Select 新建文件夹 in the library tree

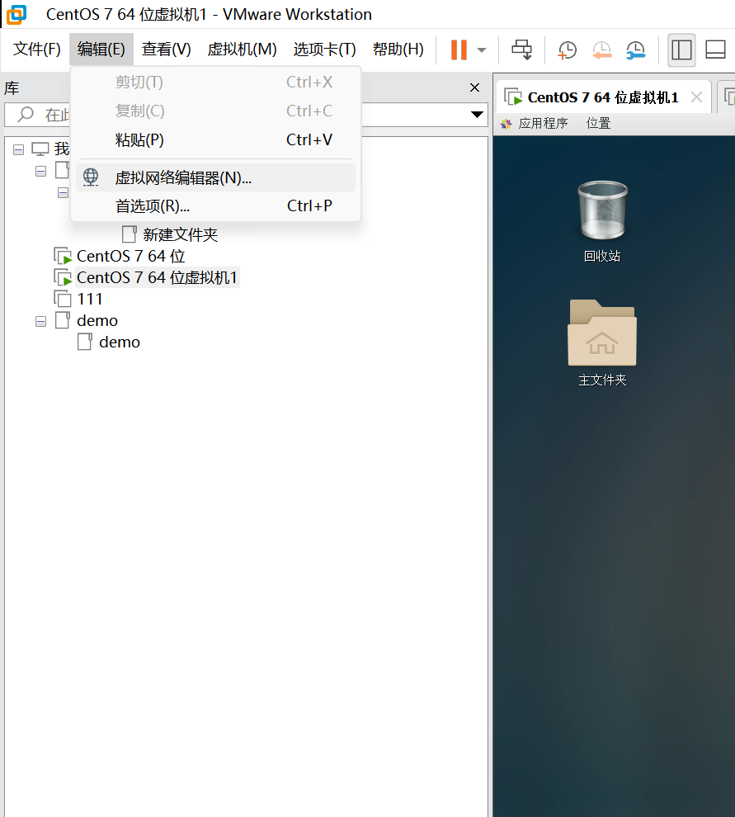(180, 234)
